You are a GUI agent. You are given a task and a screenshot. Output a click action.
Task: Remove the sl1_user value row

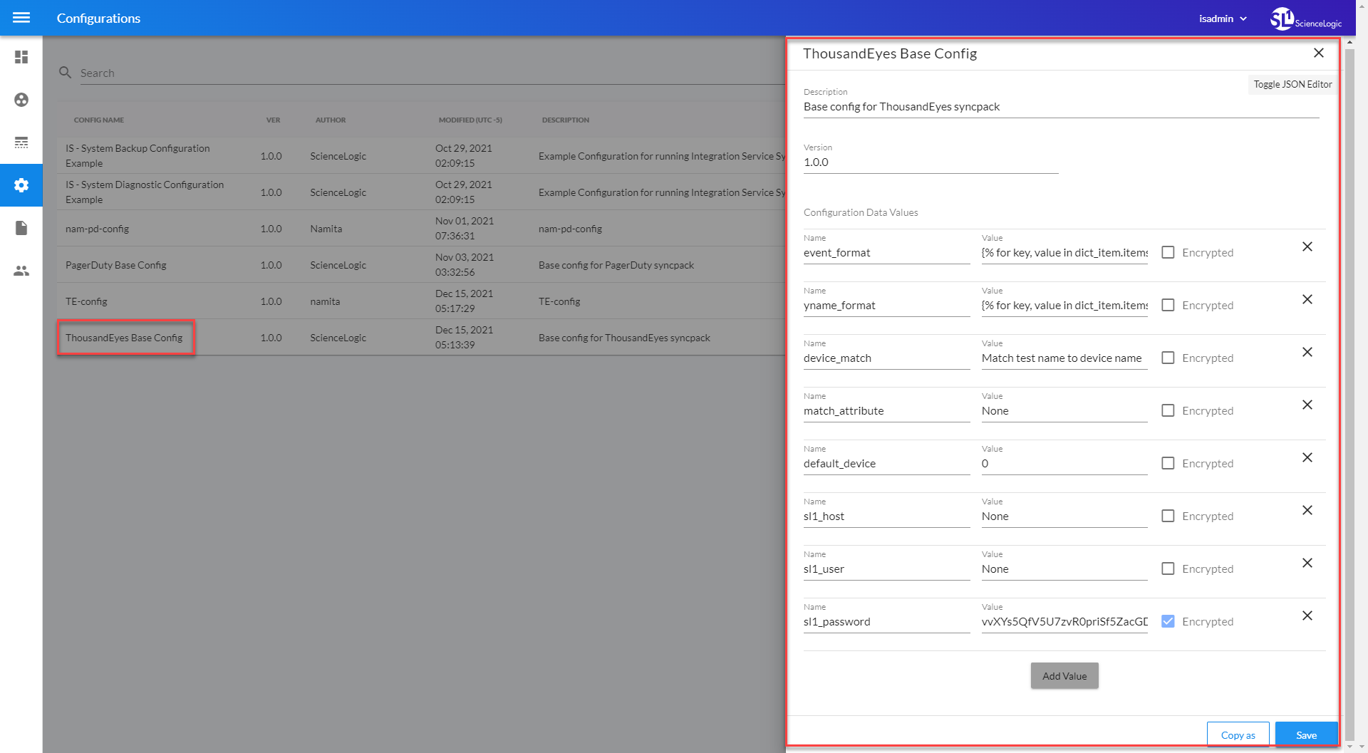[1307, 563]
